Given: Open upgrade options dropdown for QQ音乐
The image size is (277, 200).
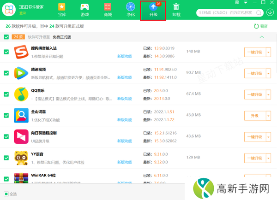Looking at the screenshot, I should pos(269,94).
